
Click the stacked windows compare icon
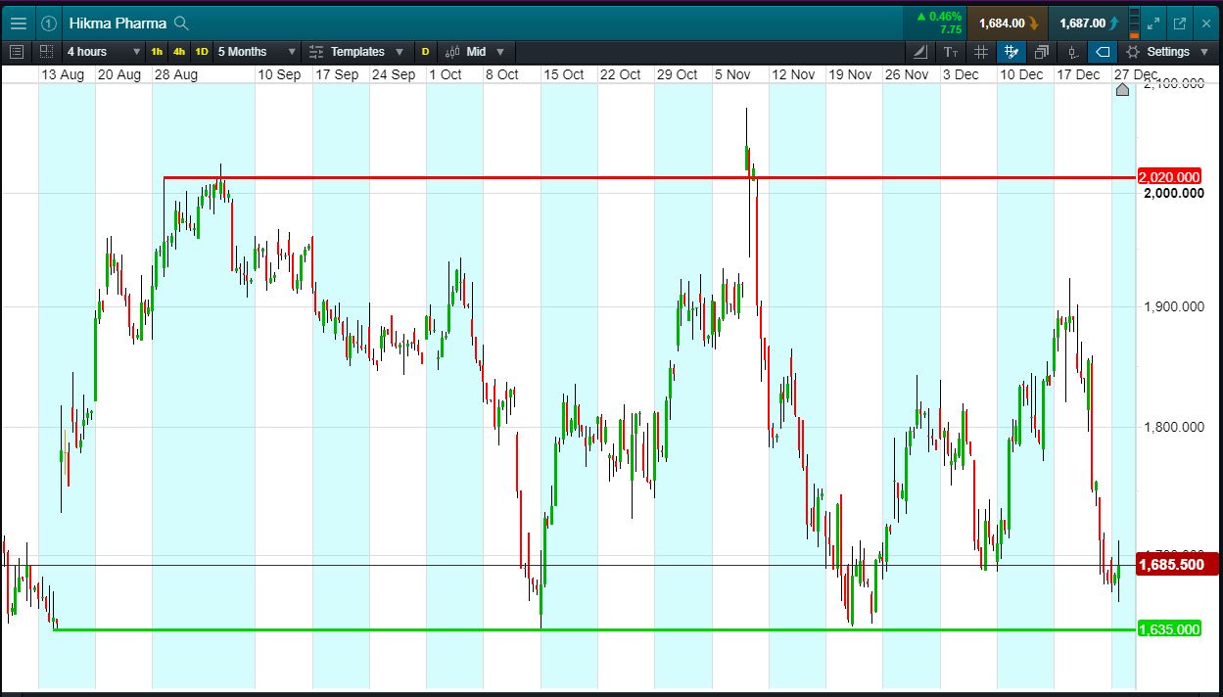(1042, 52)
